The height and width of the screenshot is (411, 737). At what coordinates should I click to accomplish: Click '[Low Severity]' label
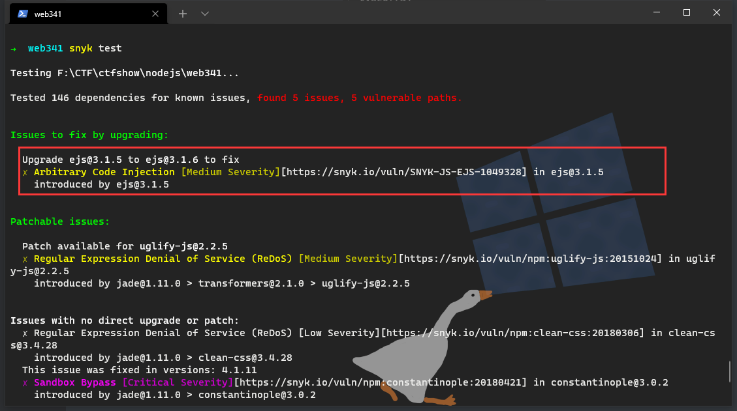pyautogui.click(x=339, y=333)
